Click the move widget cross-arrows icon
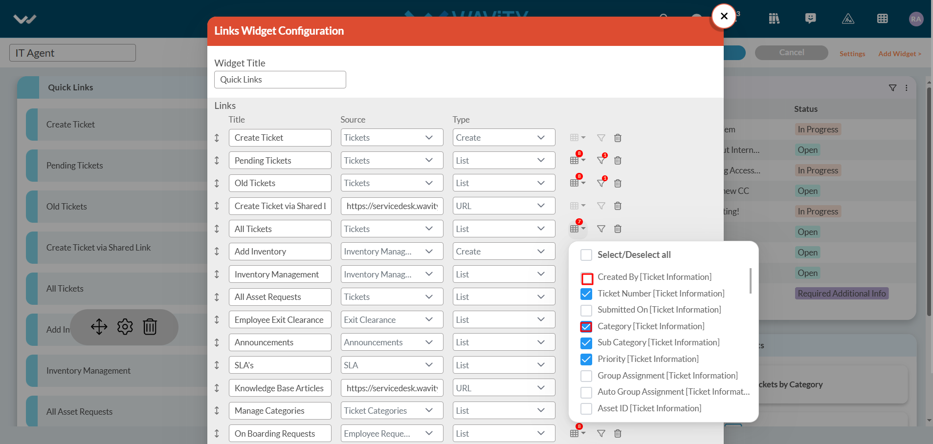 pos(99,327)
